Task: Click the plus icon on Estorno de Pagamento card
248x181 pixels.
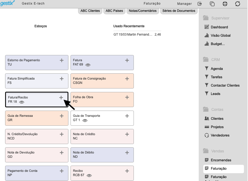Action: (62, 60)
